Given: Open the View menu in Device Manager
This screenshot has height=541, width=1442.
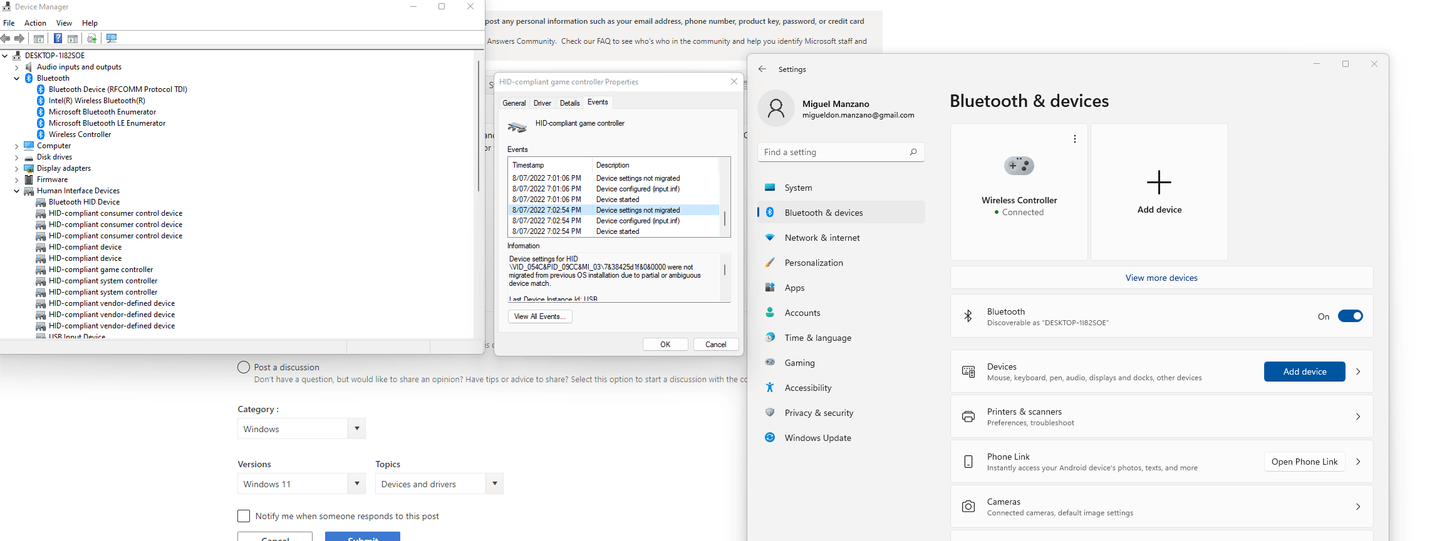Looking at the screenshot, I should [64, 23].
